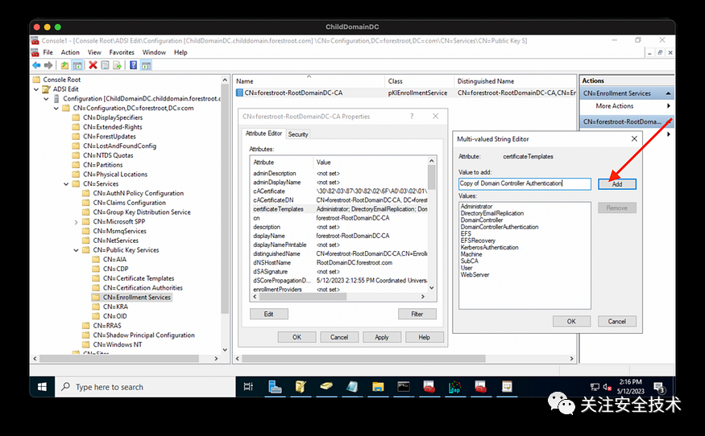The image size is (705, 436).
Task: Select KerberosAuthentication in the Values list
Action: point(489,248)
